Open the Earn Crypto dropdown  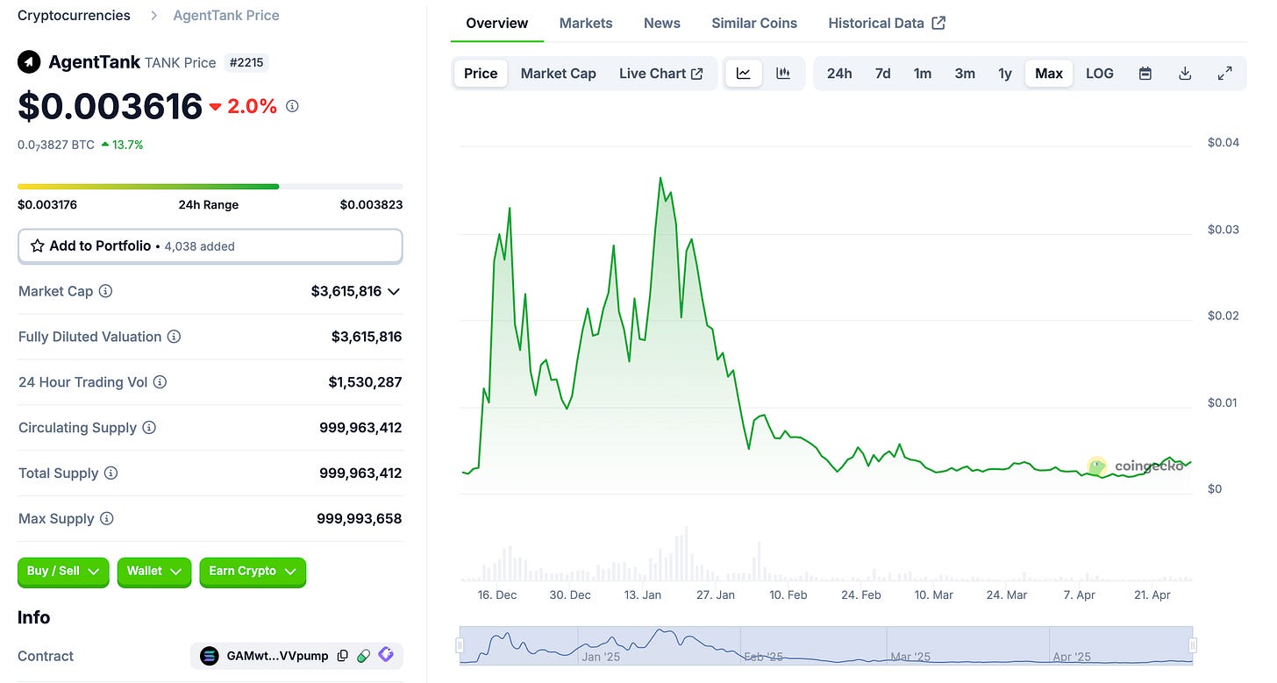[253, 572]
